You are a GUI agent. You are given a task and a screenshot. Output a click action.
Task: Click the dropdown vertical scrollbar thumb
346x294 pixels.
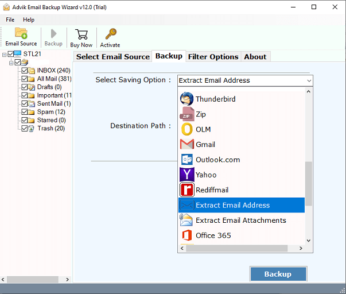click(x=309, y=184)
